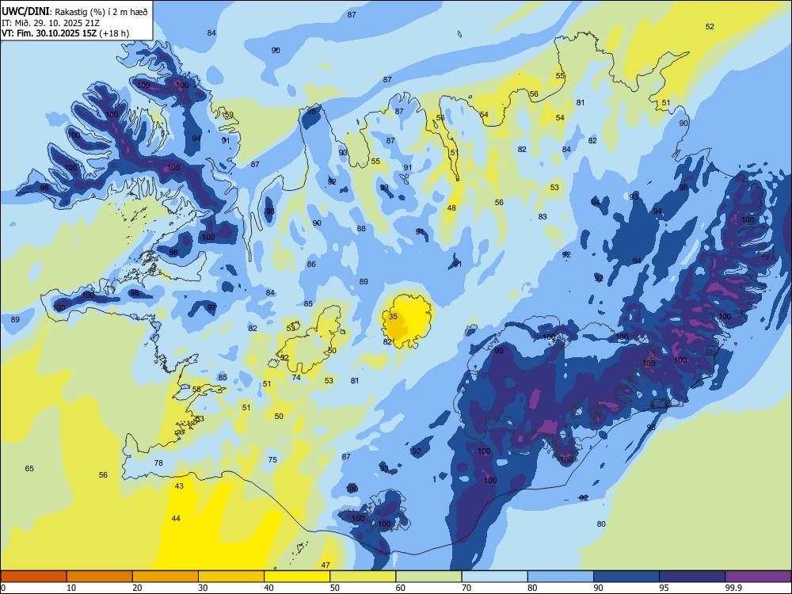This screenshot has height=594, width=792.
Task: Click the humidity value 35 on the glacier
Action: tap(393, 316)
